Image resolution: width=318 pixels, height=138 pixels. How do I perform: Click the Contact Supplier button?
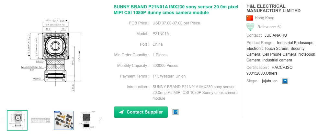[141, 112]
